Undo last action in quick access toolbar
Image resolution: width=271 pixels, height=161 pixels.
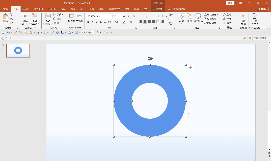[8, 32]
